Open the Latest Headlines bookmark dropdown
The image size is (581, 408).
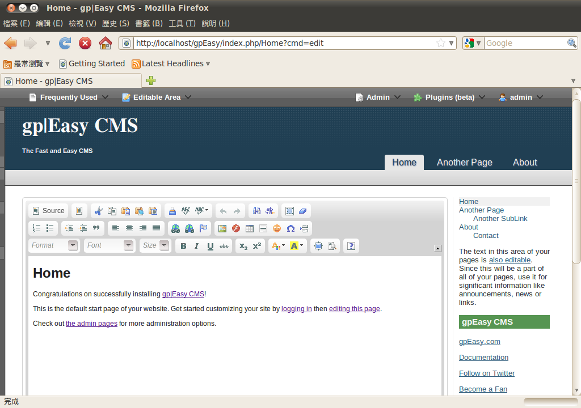[x=171, y=63]
